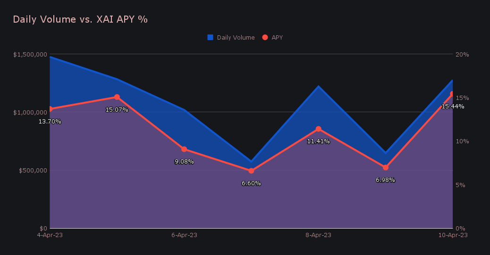Image resolution: width=490 pixels, height=255 pixels.
Task: Click the chart title Daily Volume vs. XAI APY %
Action: pos(80,19)
